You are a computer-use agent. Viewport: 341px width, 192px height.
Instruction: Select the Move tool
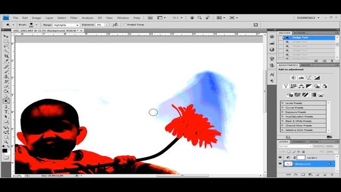point(6,36)
